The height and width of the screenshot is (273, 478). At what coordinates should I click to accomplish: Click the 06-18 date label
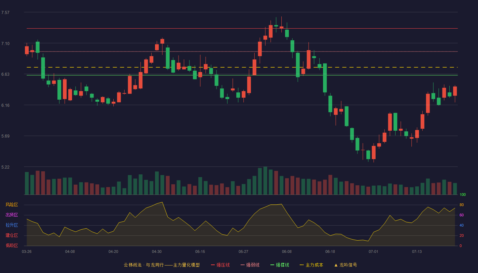click(x=330, y=252)
